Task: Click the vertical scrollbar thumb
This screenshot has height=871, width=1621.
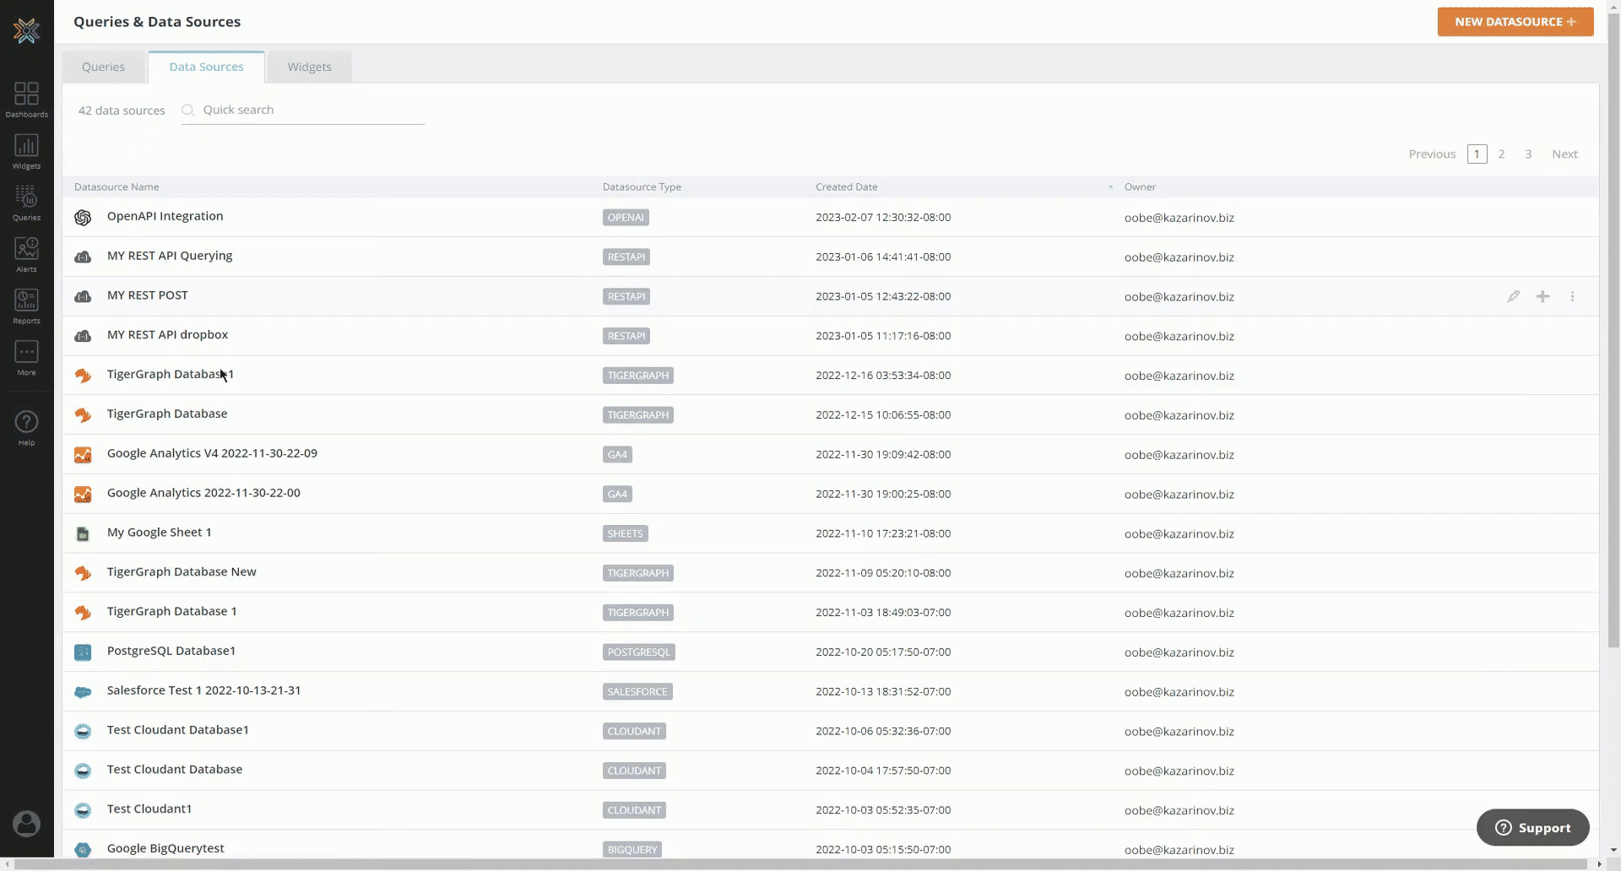Action: coord(1613,338)
